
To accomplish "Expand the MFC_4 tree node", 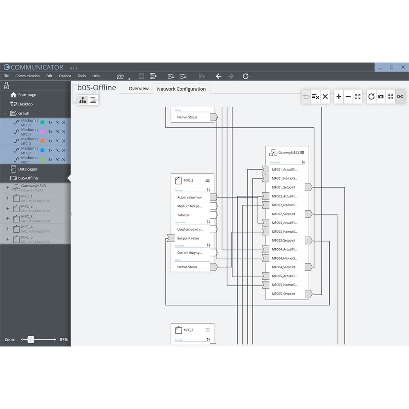I will coord(8,229).
